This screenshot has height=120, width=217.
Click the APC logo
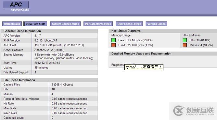coord(16,5)
